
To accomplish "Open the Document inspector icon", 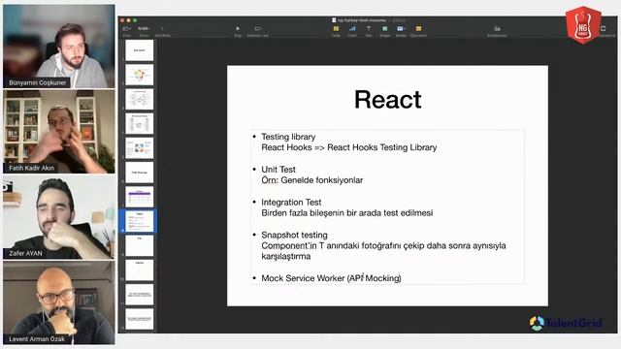I will tap(604, 28).
